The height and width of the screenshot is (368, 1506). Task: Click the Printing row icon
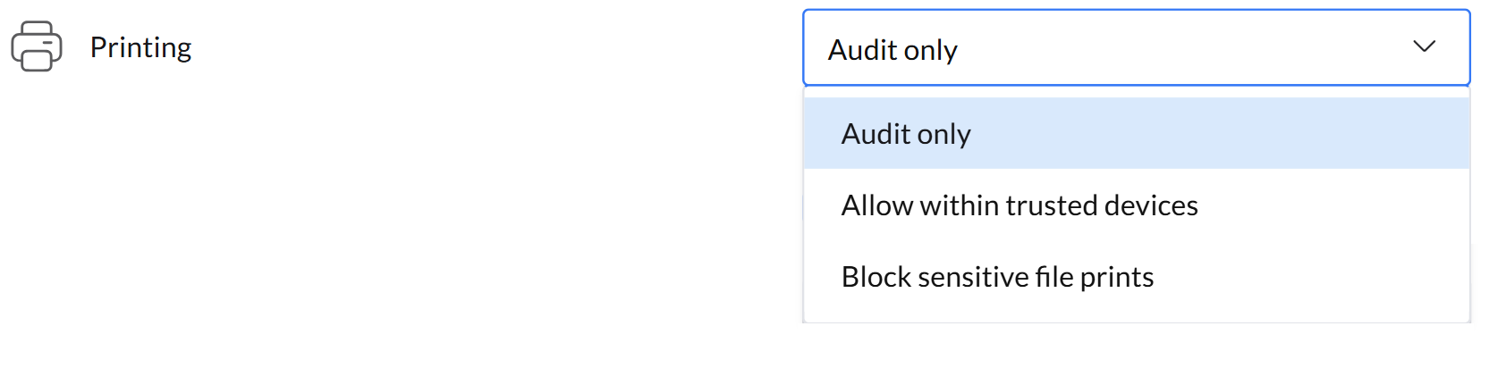point(37,46)
